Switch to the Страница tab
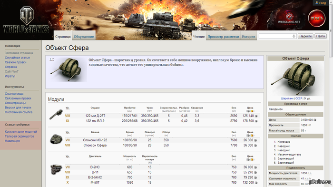 click(x=63, y=37)
